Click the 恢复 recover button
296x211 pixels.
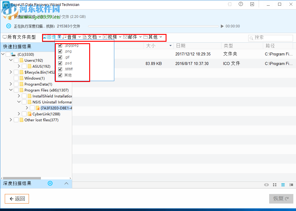pyautogui.click(x=281, y=198)
